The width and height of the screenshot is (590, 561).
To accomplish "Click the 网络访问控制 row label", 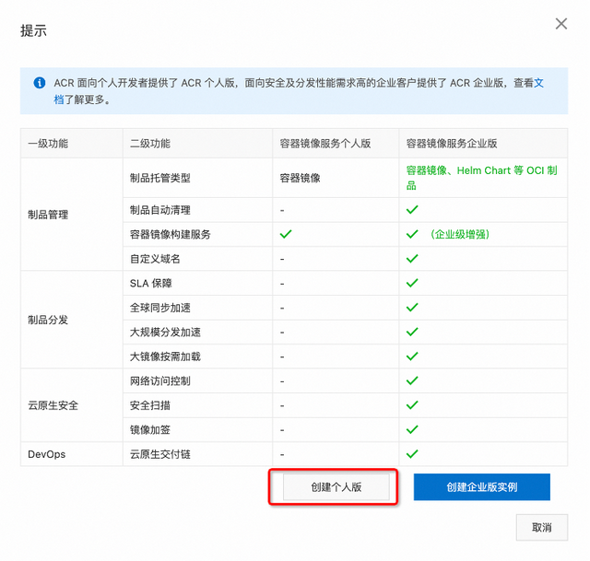I will (x=160, y=380).
